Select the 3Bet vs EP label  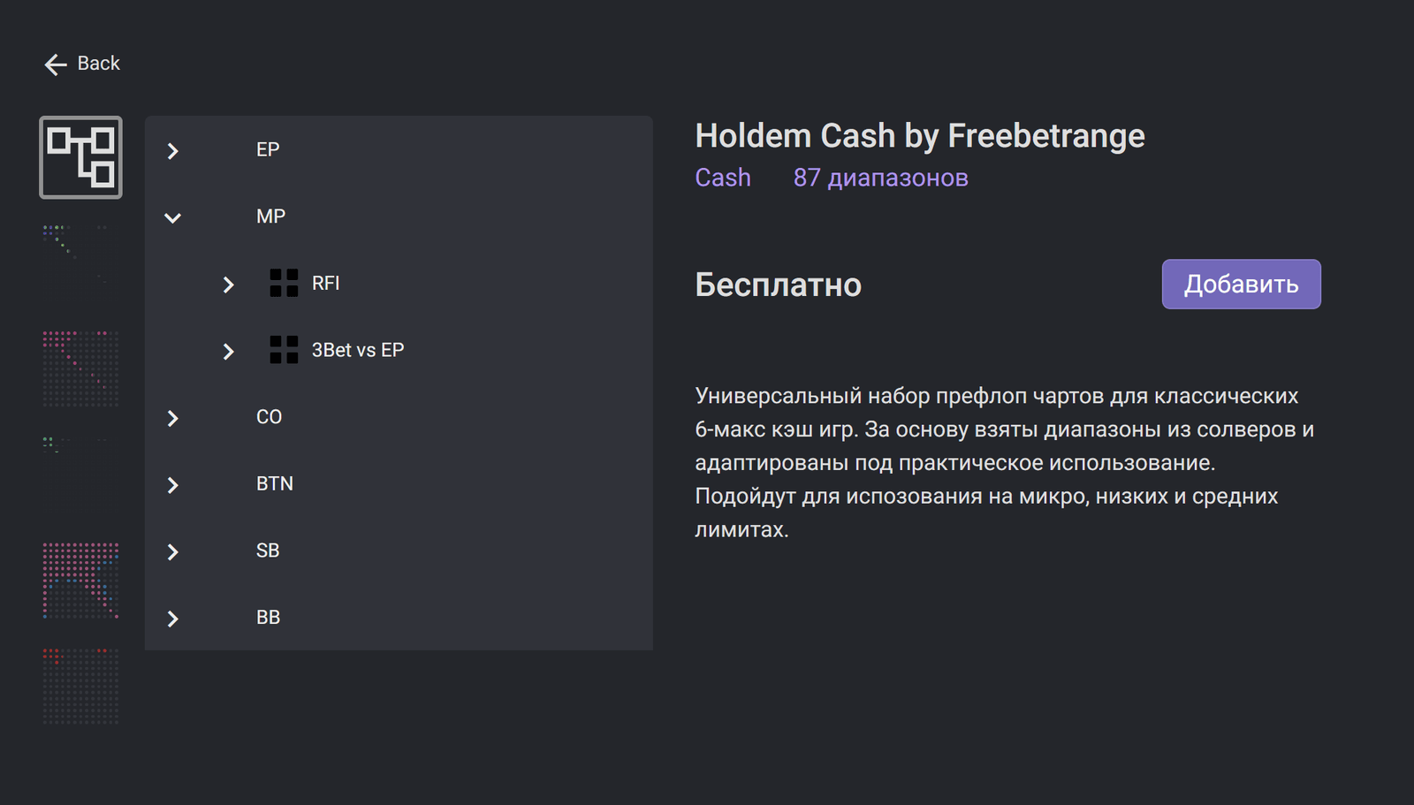(358, 350)
